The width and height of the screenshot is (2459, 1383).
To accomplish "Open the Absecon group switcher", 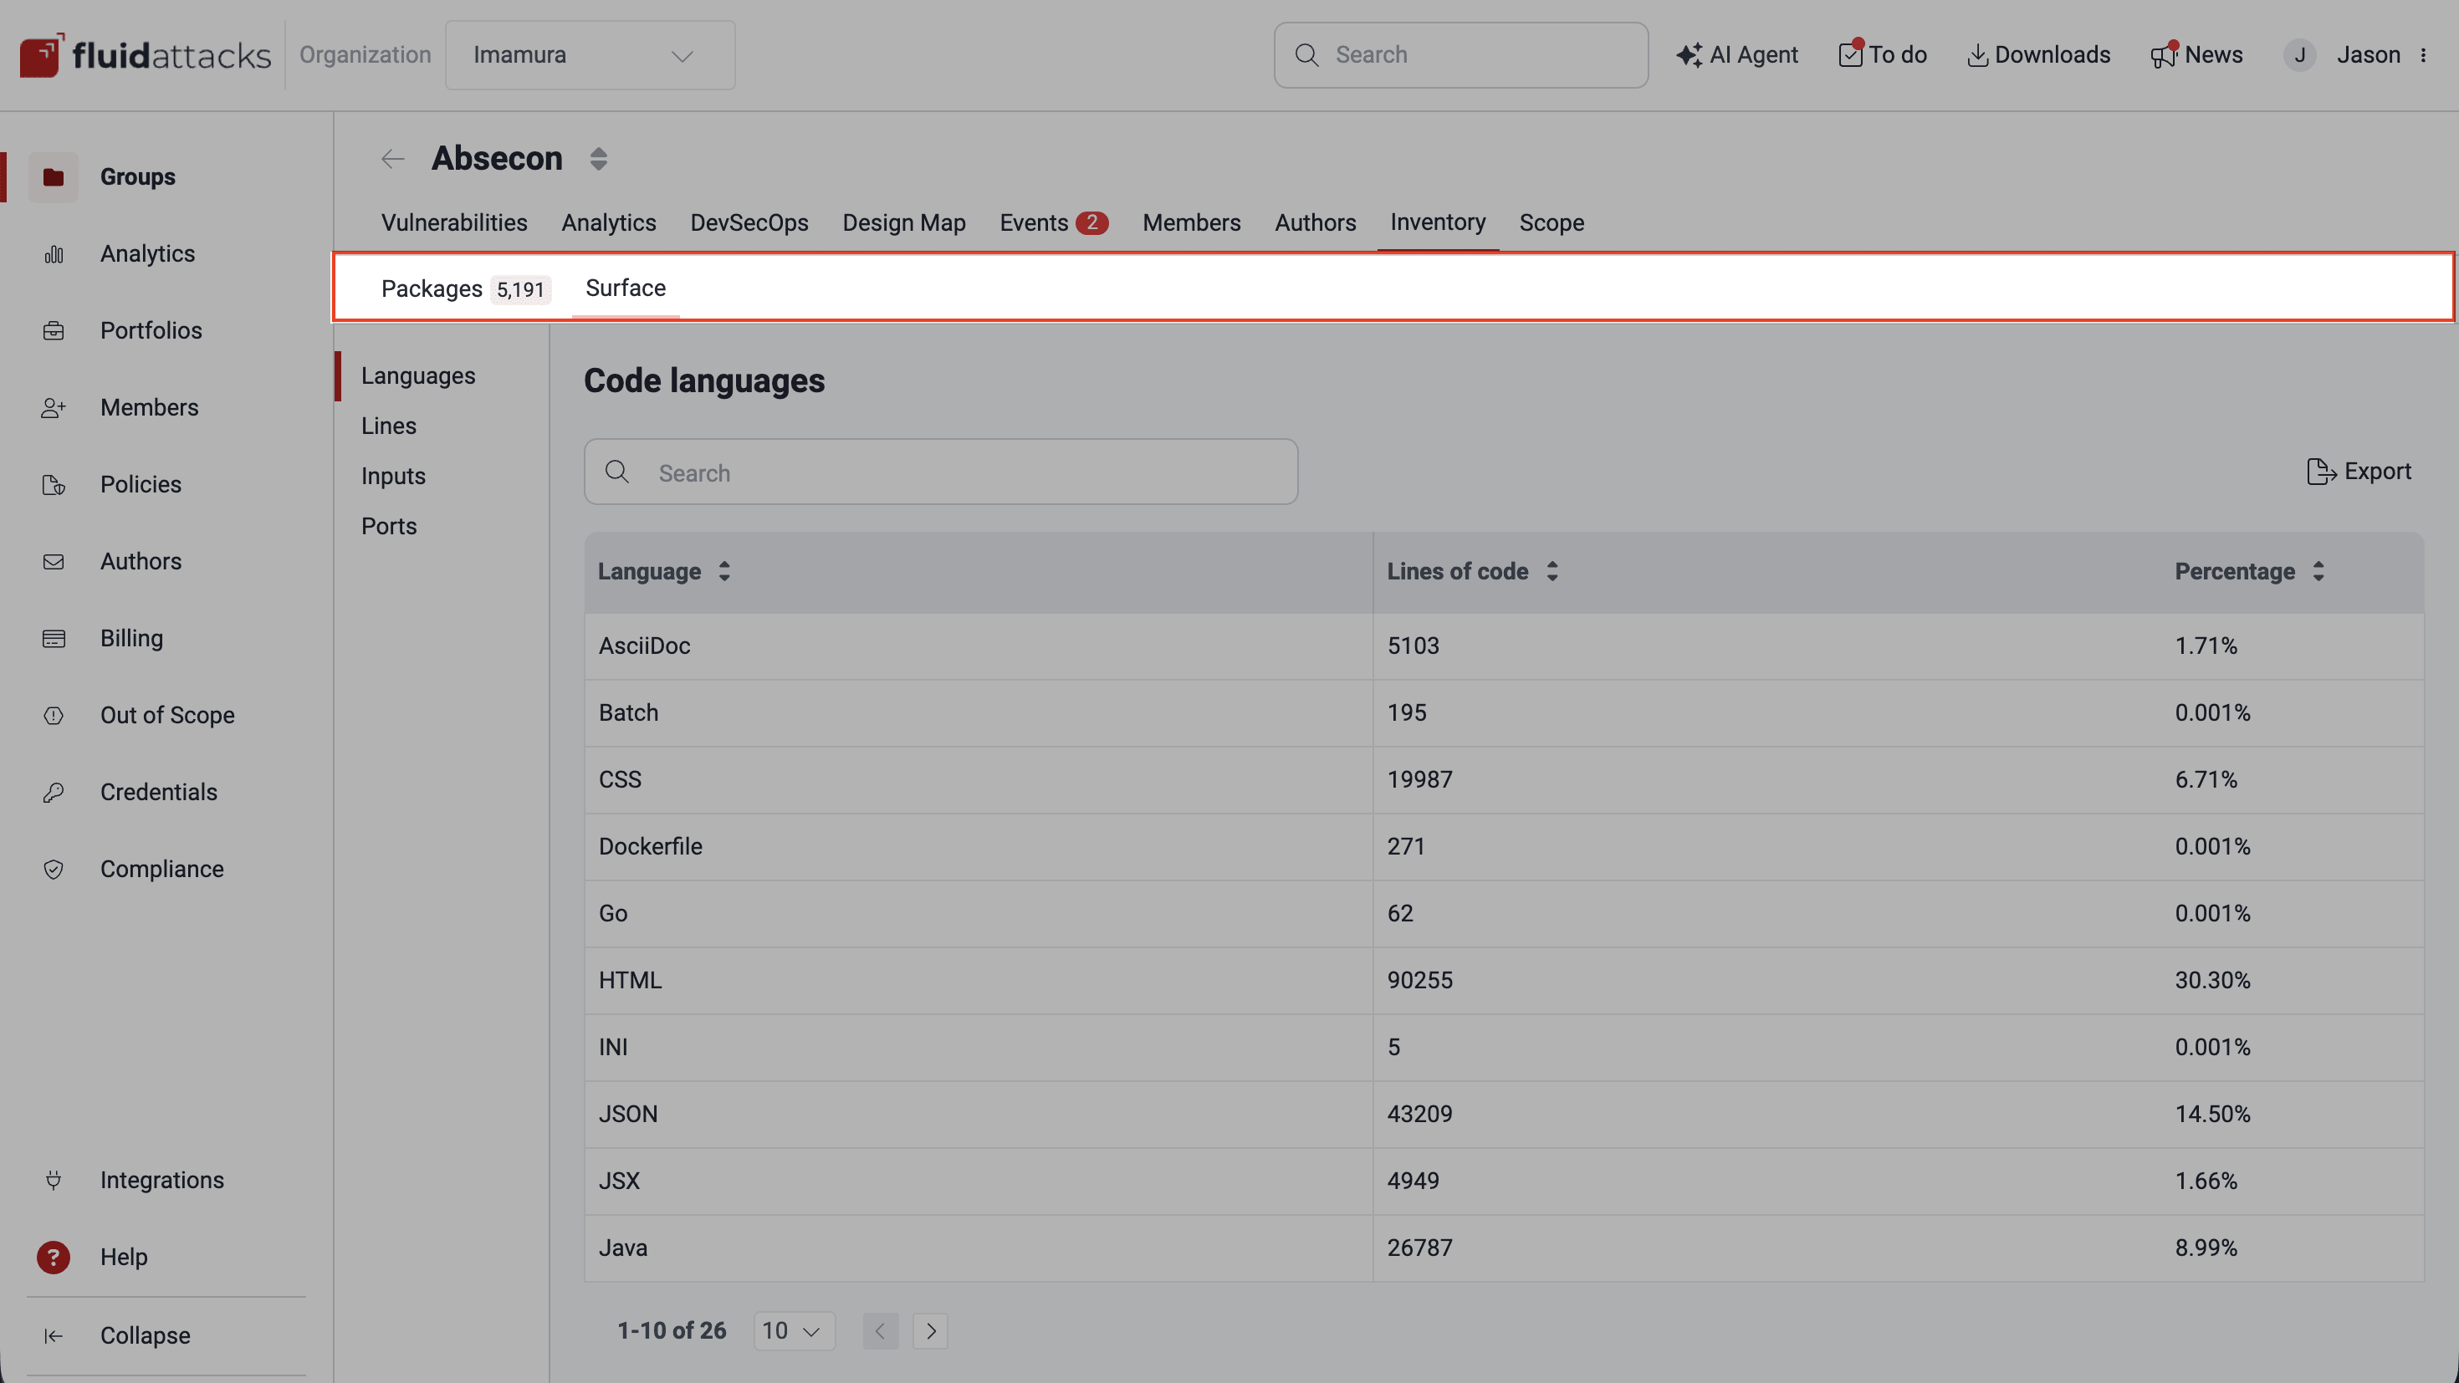I will point(599,158).
